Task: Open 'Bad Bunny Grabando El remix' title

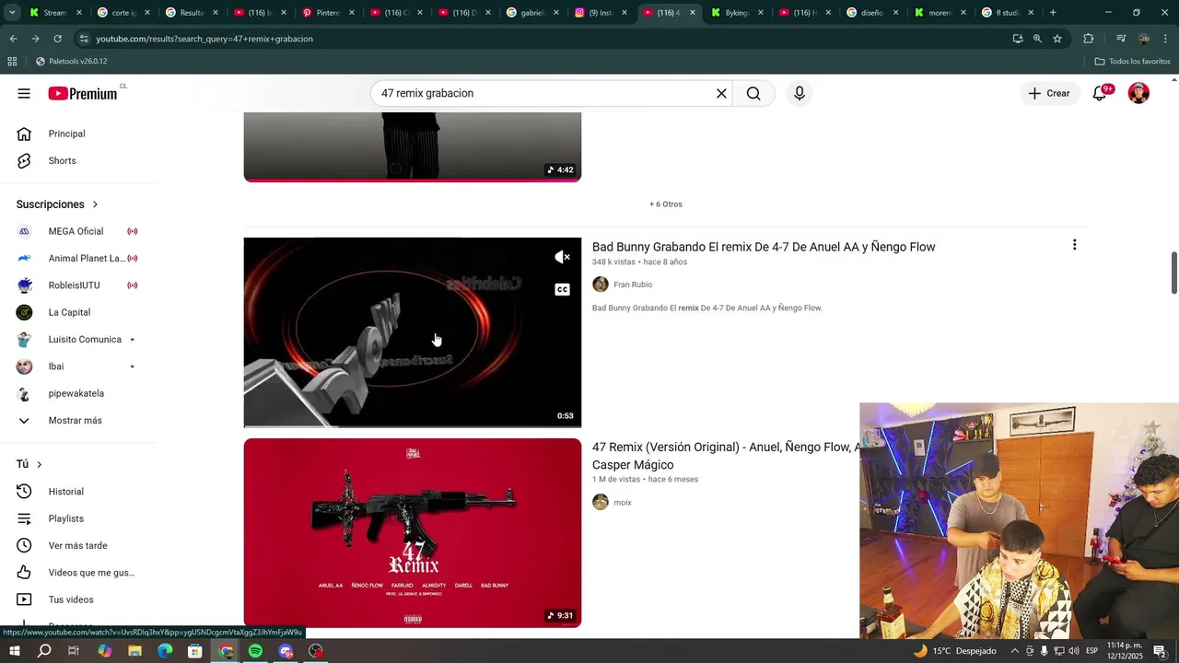Action: (x=764, y=247)
